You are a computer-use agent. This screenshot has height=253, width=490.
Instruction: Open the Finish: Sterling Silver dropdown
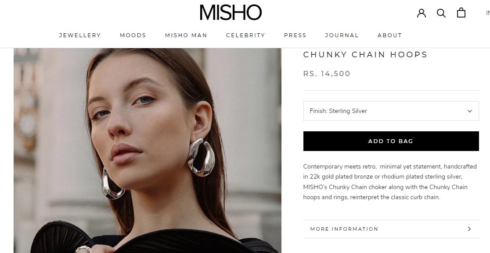[391, 111]
